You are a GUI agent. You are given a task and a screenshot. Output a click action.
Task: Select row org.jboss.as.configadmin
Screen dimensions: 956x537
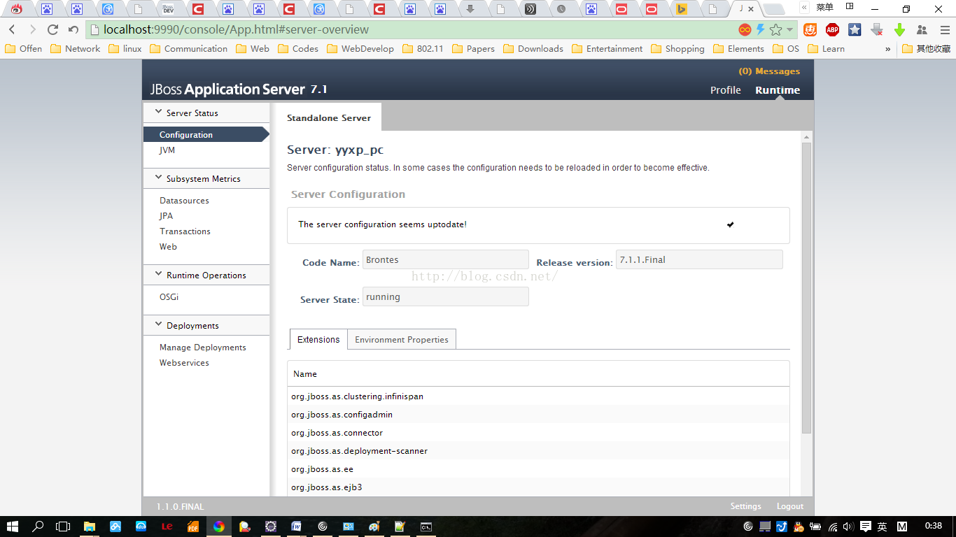pos(538,414)
